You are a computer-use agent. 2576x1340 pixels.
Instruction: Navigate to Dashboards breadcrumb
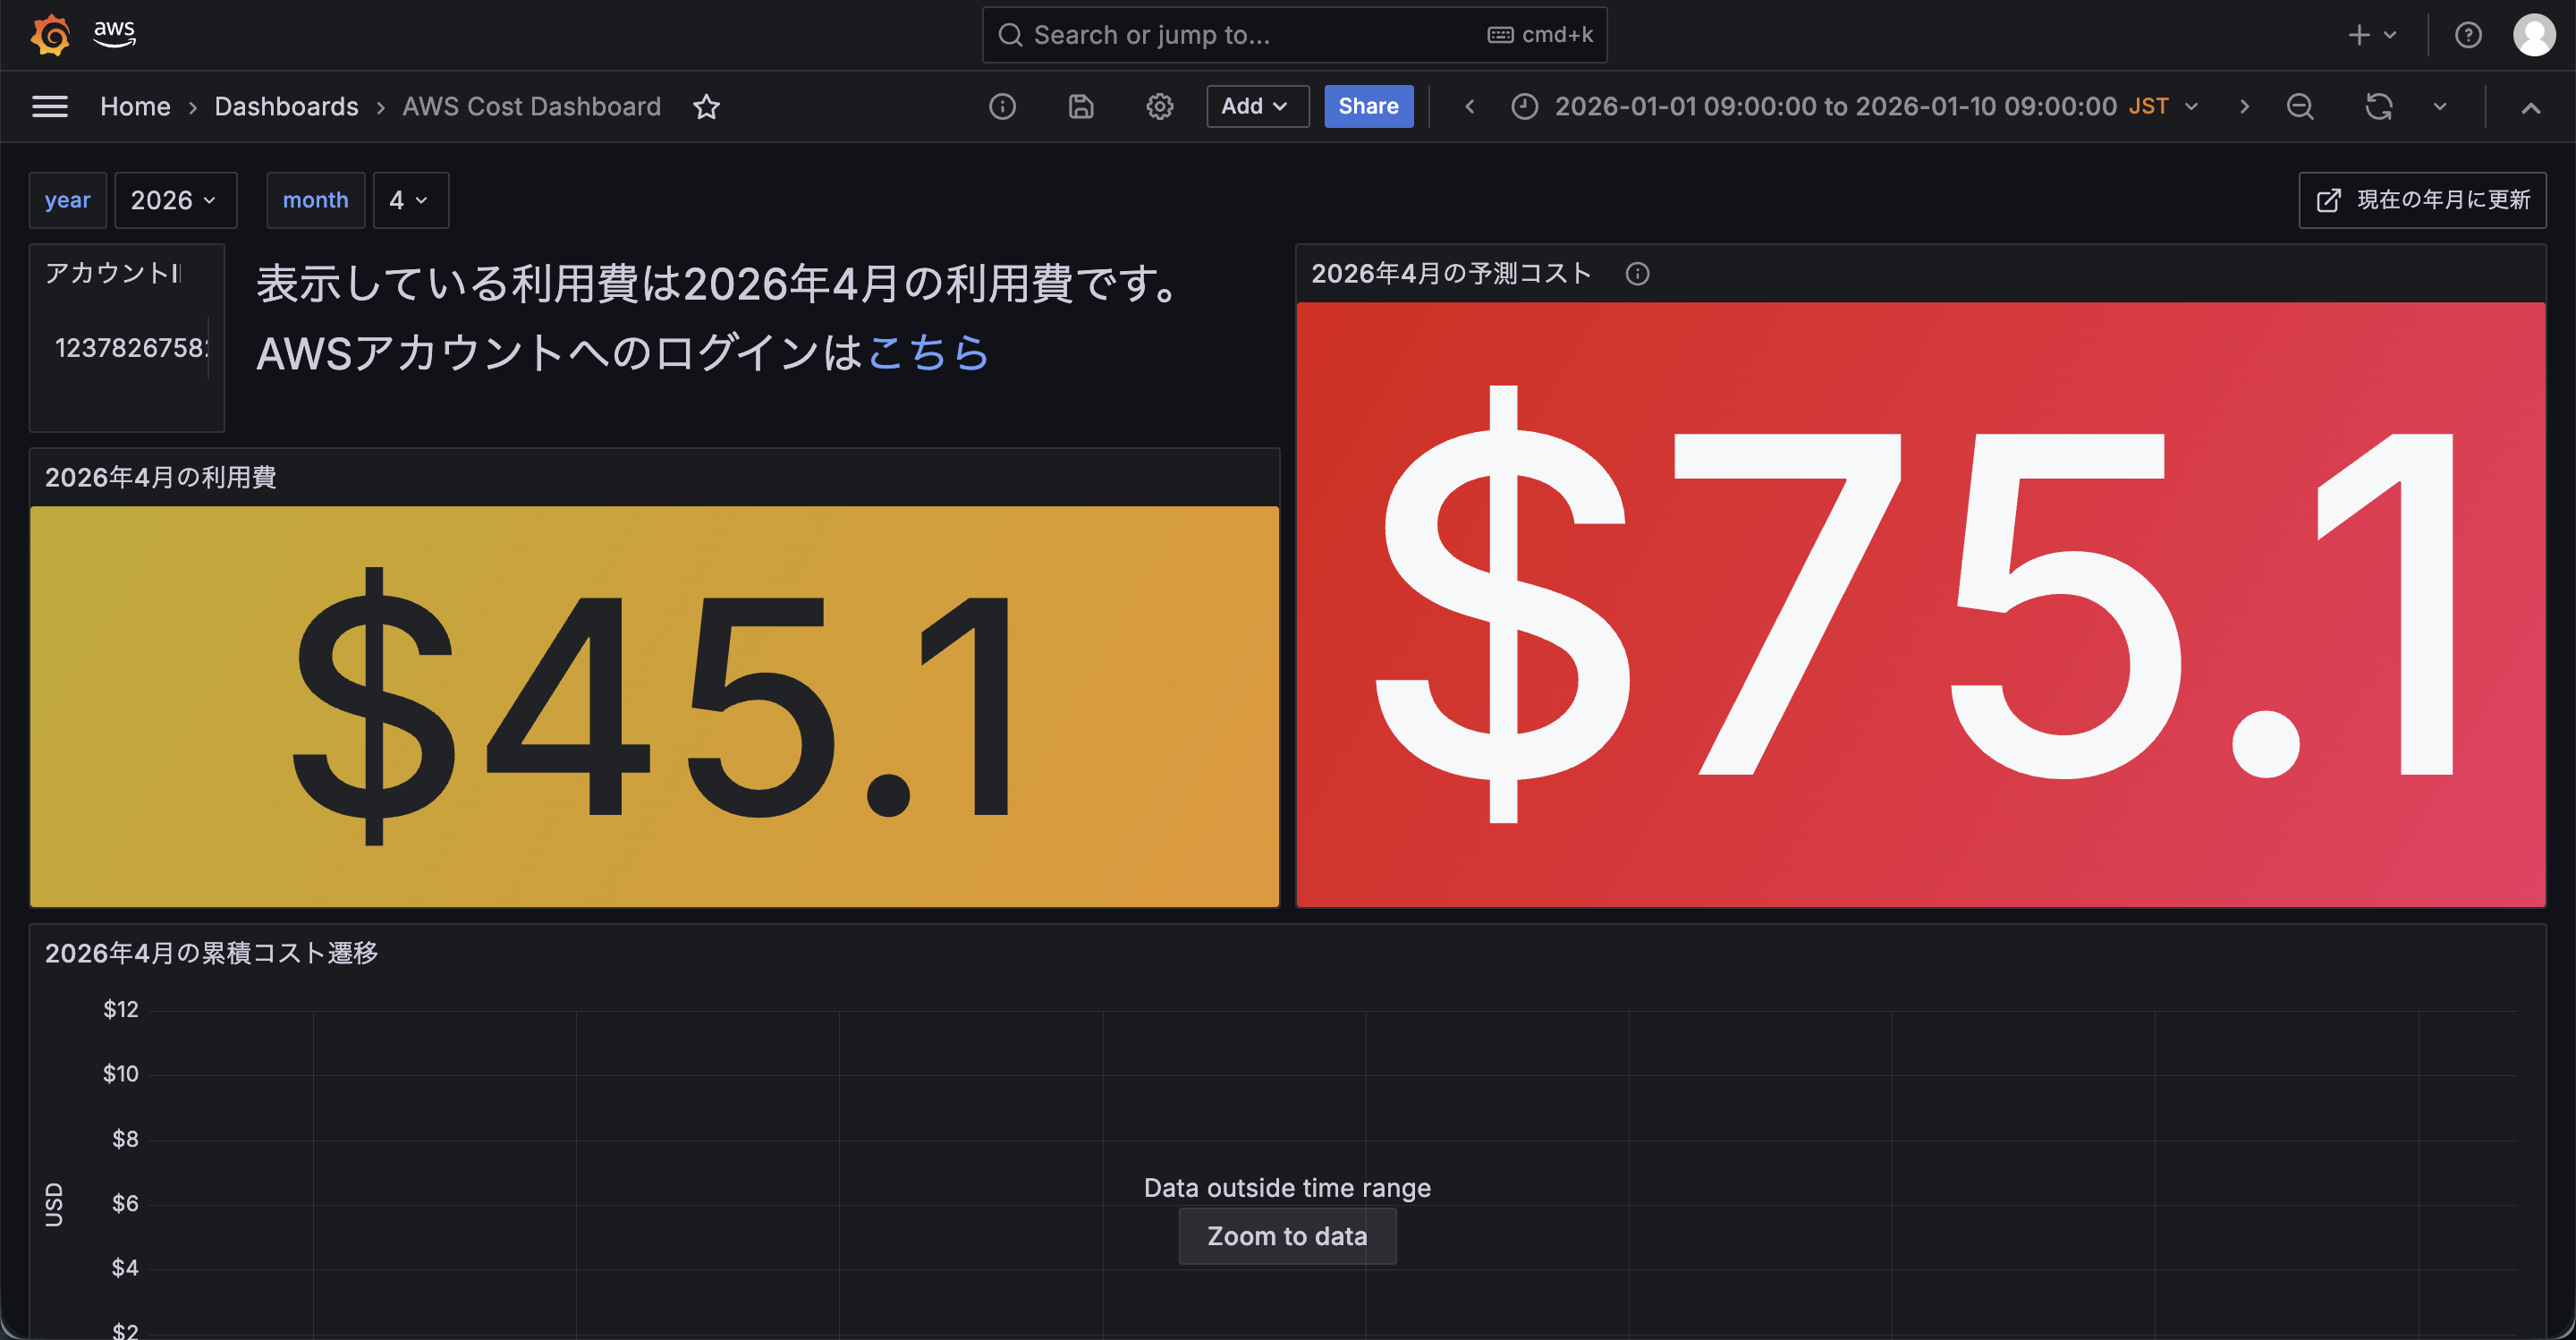click(x=286, y=106)
